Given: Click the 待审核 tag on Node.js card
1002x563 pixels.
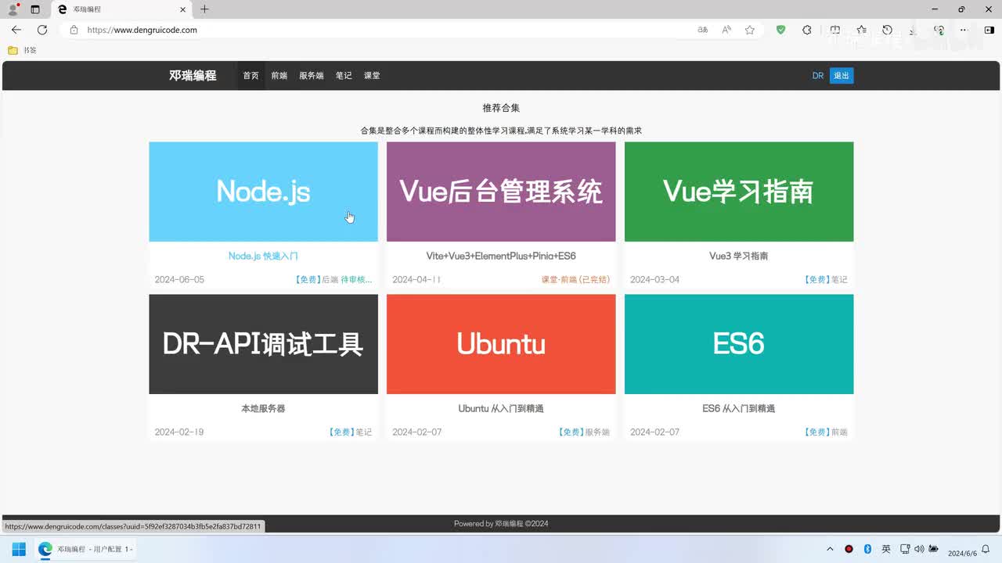Looking at the screenshot, I should point(357,279).
